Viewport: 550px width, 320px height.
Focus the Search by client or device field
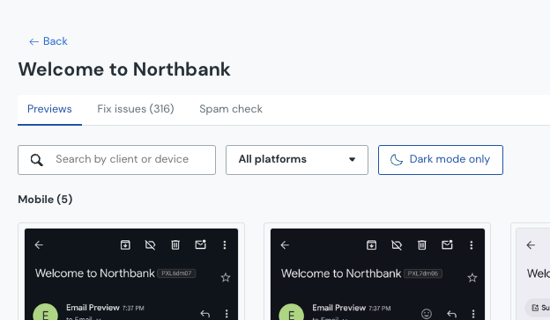[x=117, y=160]
